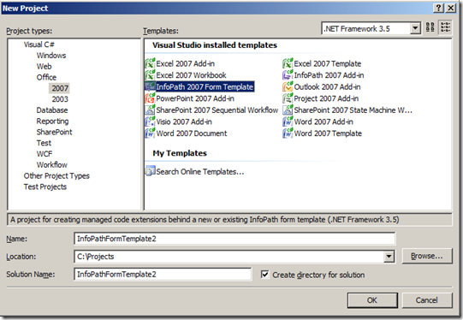
Task: Click the dialog Help question mark button
Action: coord(439,8)
